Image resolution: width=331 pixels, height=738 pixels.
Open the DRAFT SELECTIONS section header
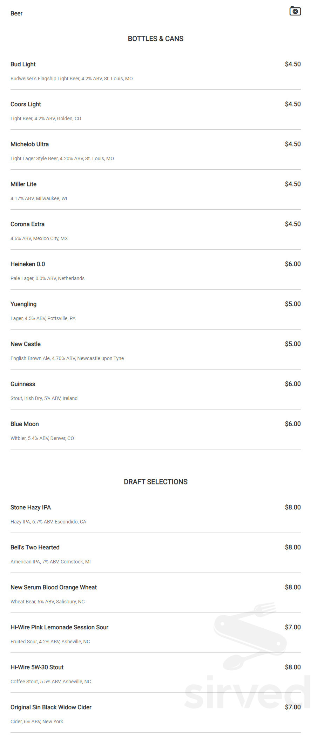pyautogui.click(x=155, y=482)
